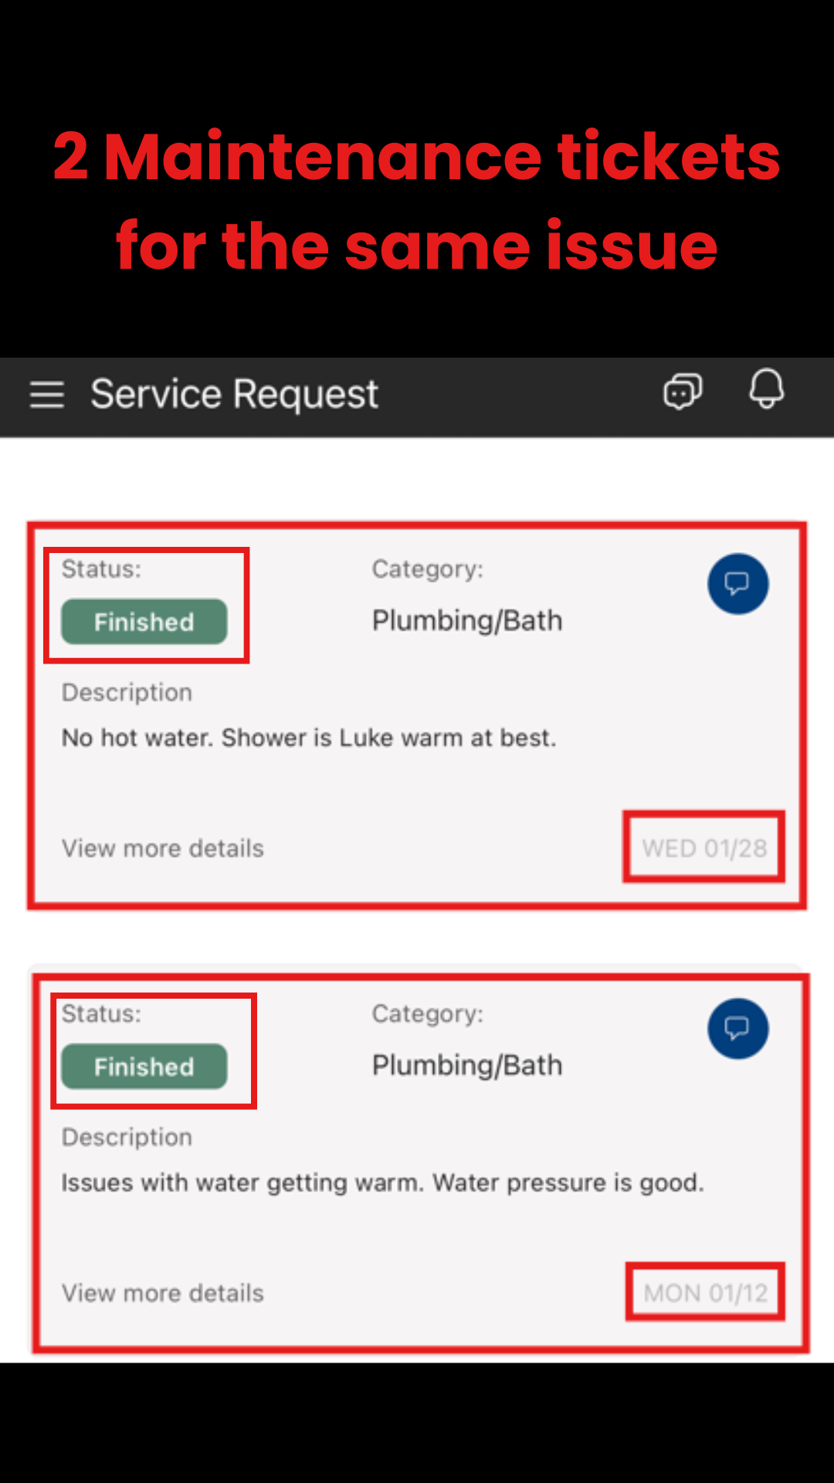The width and height of the screenshot is (834, 1483).
Task: Click the Status label on WED 01/28 ticket
Action: click(x=101, y=569)
